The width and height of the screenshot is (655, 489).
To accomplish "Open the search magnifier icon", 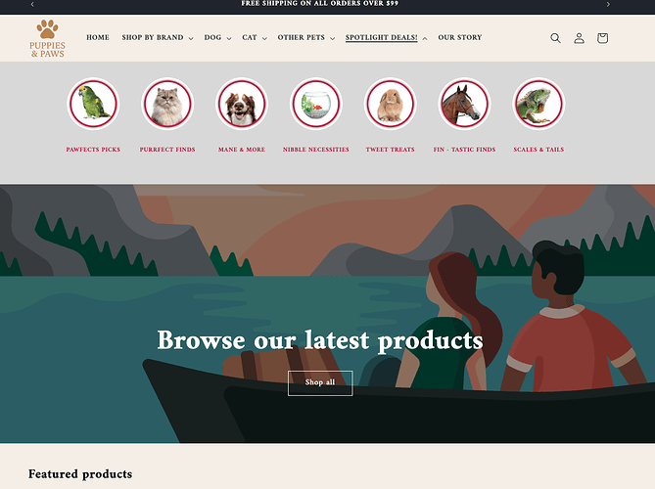I will click(555, 38).
